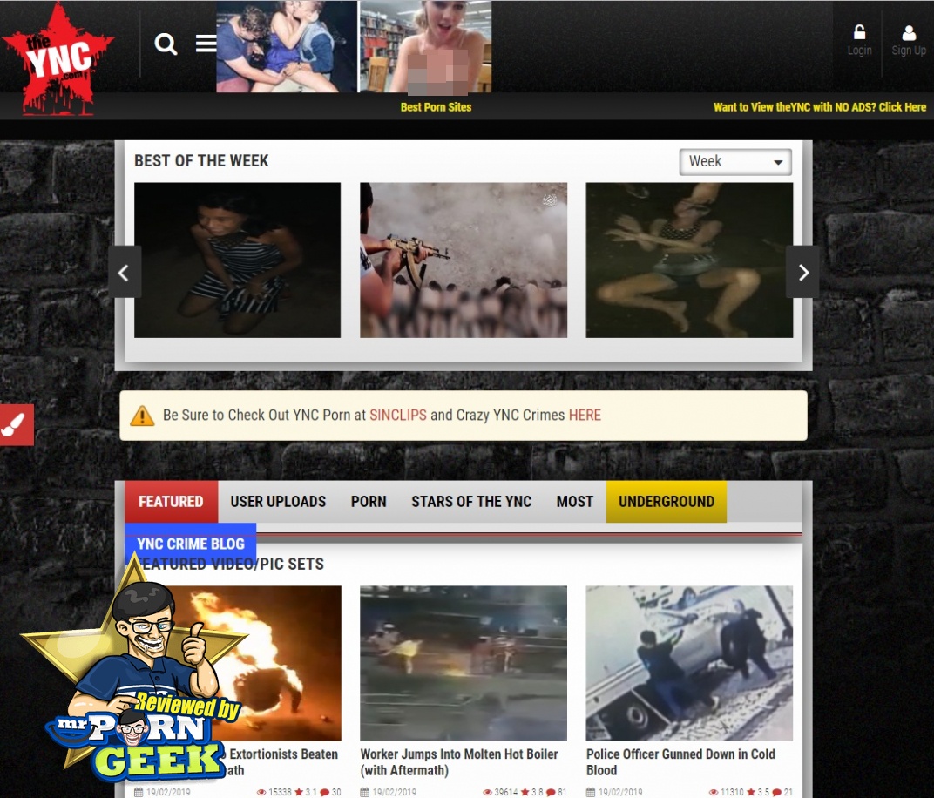Go to previous Best of the Week slide
This screenshot has height=798, width=934.
124,273
